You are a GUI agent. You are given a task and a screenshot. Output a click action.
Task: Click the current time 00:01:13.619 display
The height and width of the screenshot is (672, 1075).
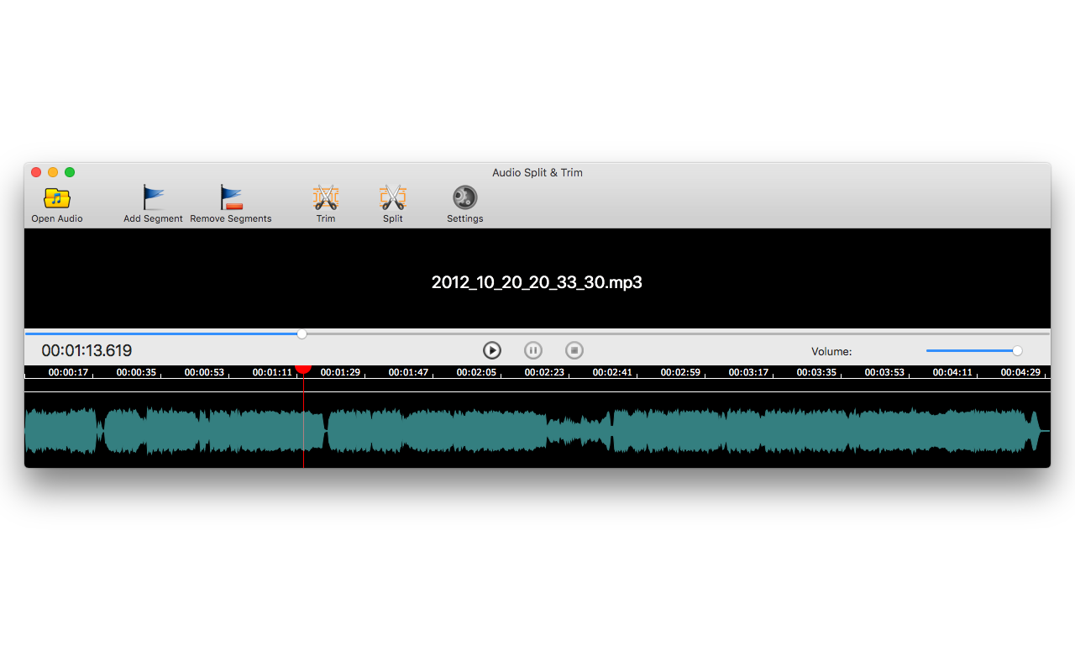point(87,351)
